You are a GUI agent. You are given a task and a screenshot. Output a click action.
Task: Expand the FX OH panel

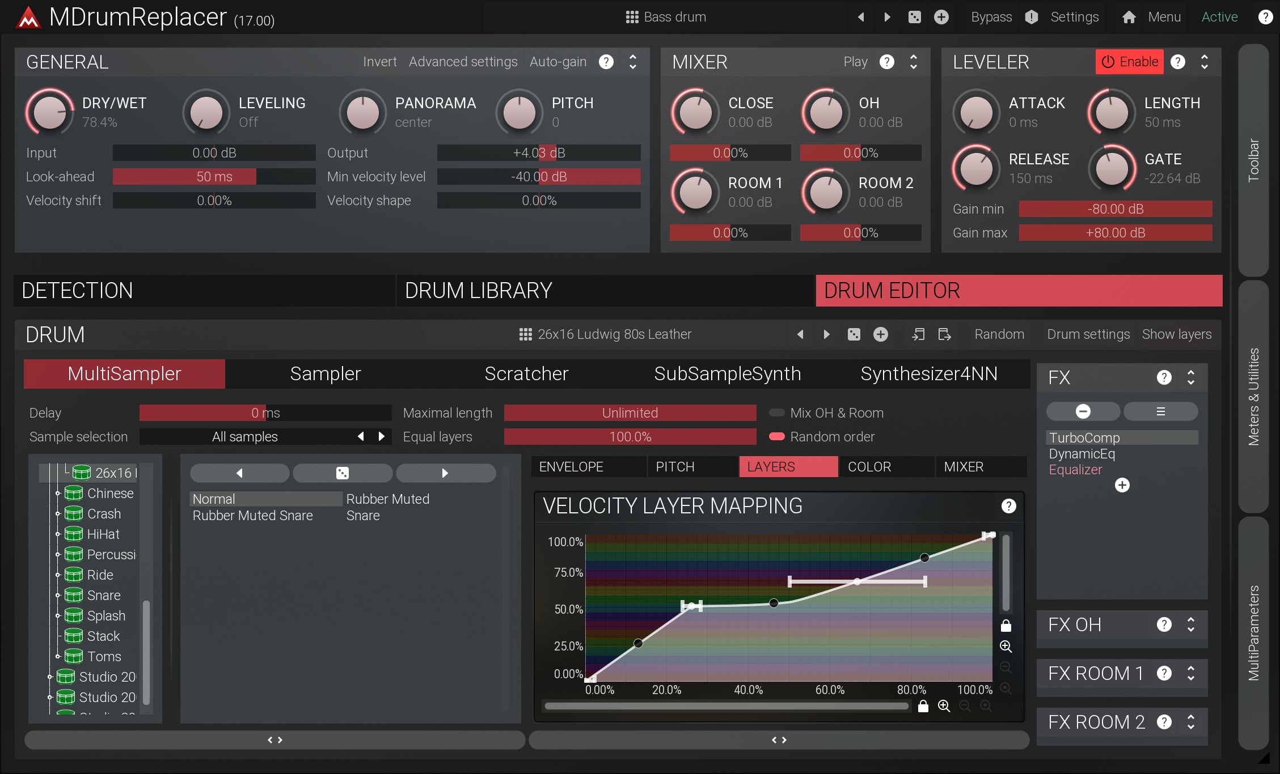[1191, 624]
